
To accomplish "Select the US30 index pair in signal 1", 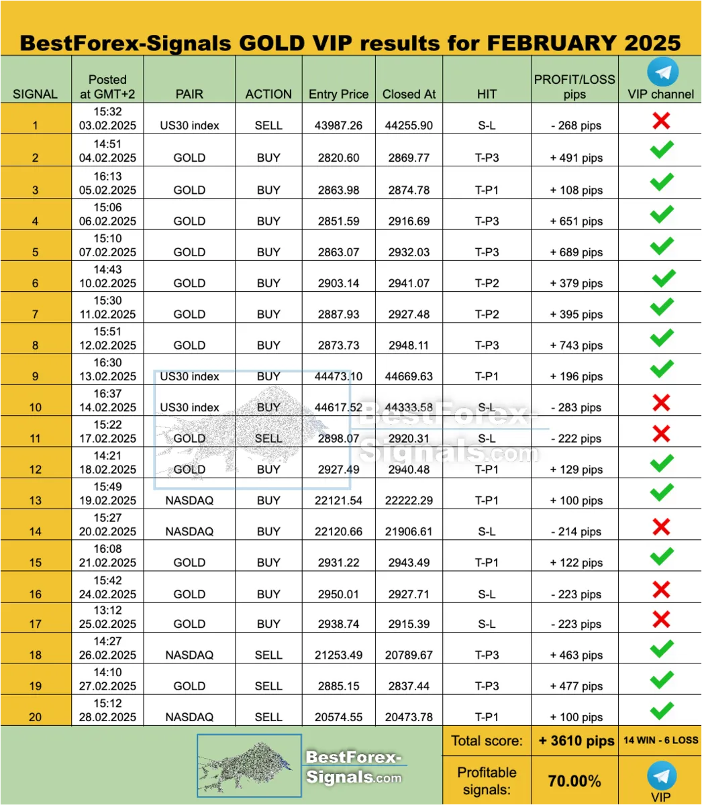I will 189,125.
